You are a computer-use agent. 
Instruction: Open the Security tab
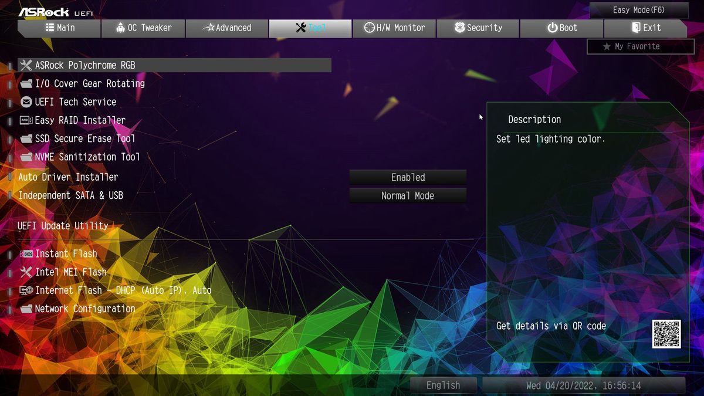coord(478,28)
